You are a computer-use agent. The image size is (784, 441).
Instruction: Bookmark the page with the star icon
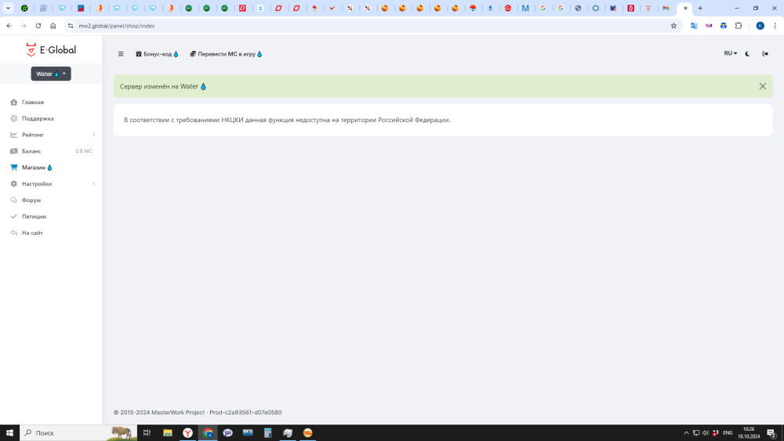pyautogui.click(x=673, y=26)
